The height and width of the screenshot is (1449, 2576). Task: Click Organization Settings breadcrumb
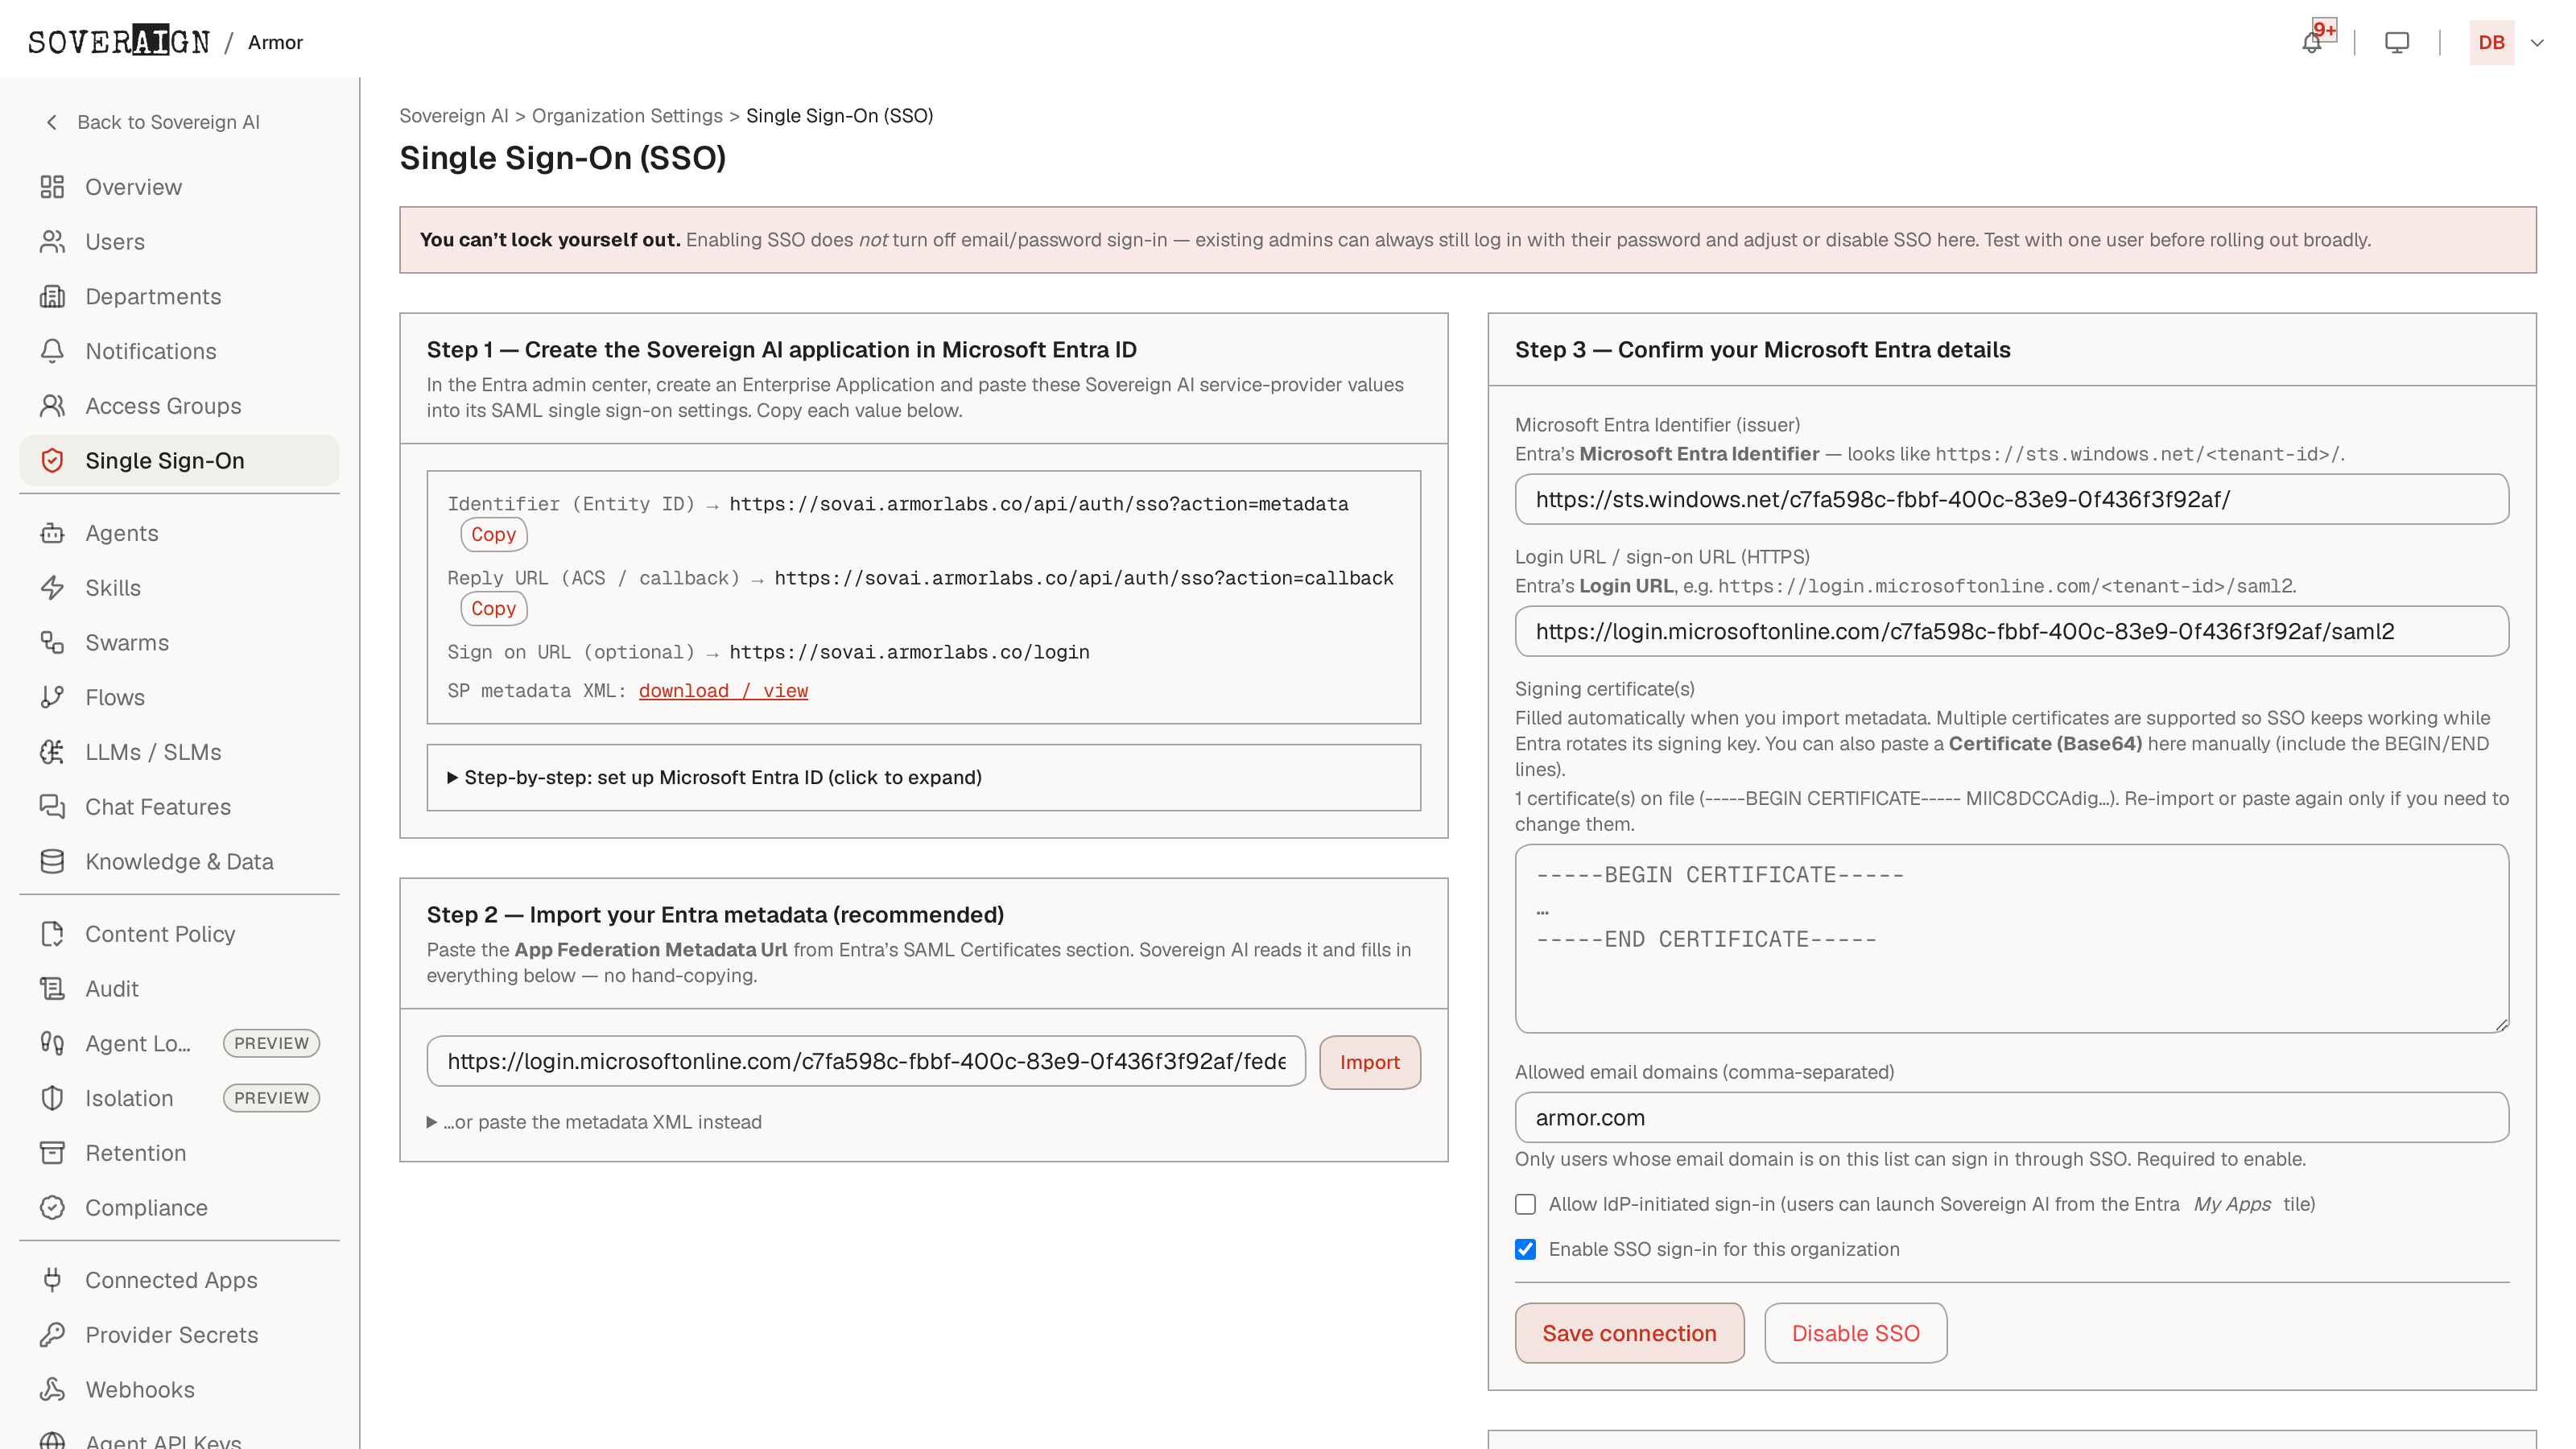[627, 116]
